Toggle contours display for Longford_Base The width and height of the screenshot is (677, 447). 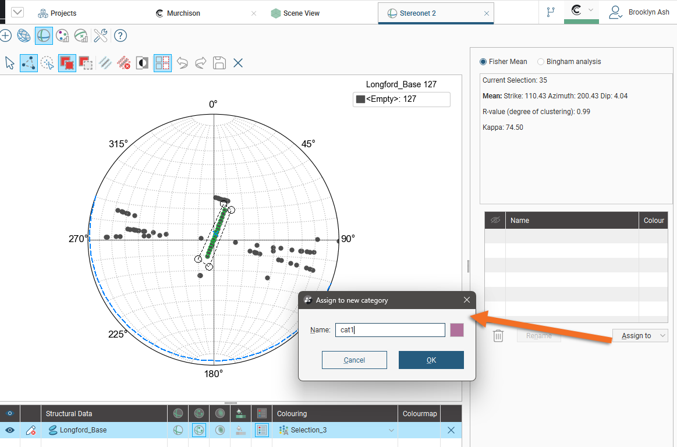tap(220, 430)
